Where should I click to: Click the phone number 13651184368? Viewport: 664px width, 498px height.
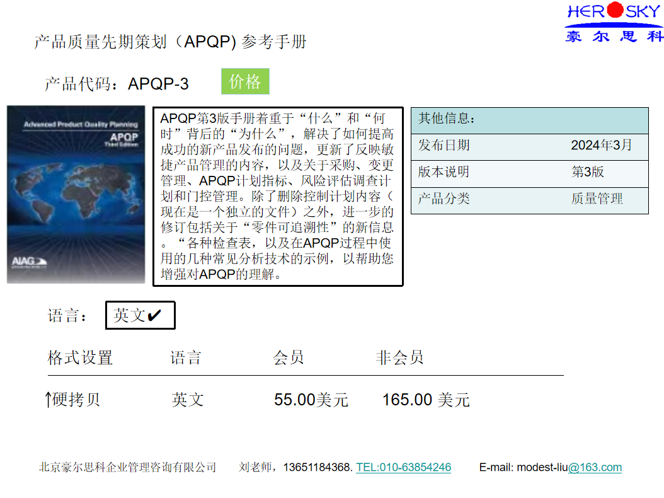(x=318, y=467)
